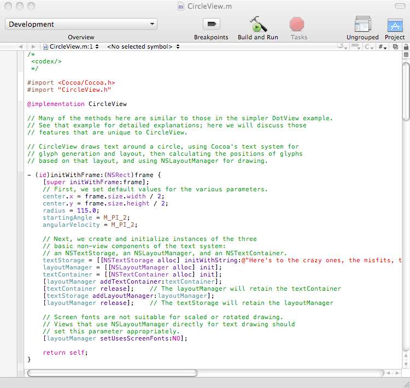Open the bookmarks popup in navigation bar
The width and height of the screenshot is (410, 388).
pyautogui.click(x=343, y=47)
